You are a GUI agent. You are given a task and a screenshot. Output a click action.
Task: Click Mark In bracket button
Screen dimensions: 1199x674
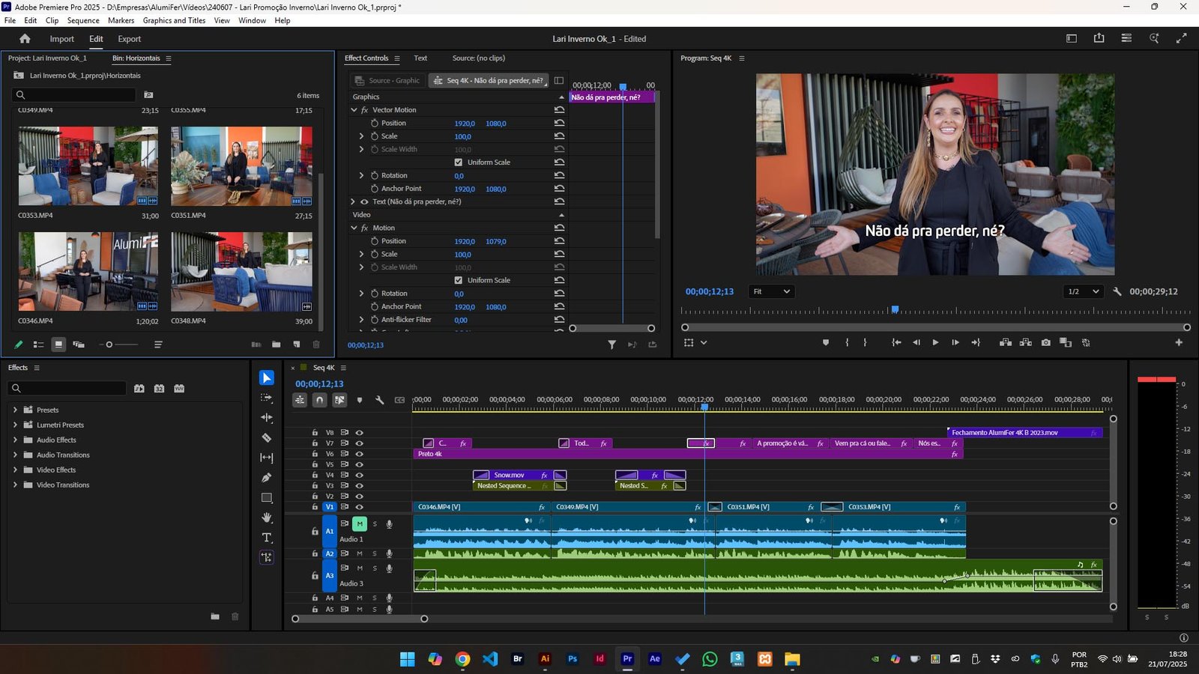(x=847, y=342)
